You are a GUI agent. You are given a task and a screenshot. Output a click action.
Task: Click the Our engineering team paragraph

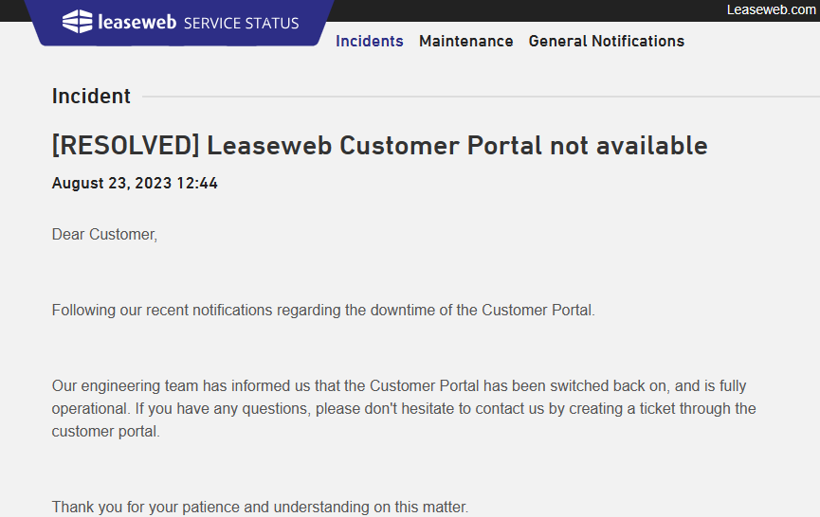tap(398, 386)
